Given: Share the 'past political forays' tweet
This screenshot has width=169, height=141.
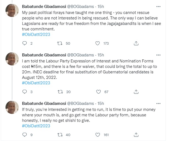Looking at the screenshot, I should (x=136, y=43).
